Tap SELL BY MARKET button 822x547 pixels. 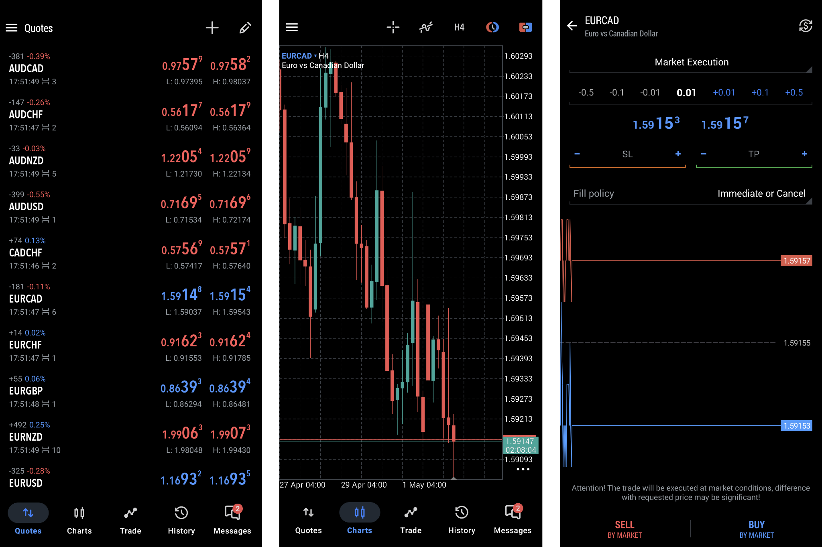(x=625, y=529)
